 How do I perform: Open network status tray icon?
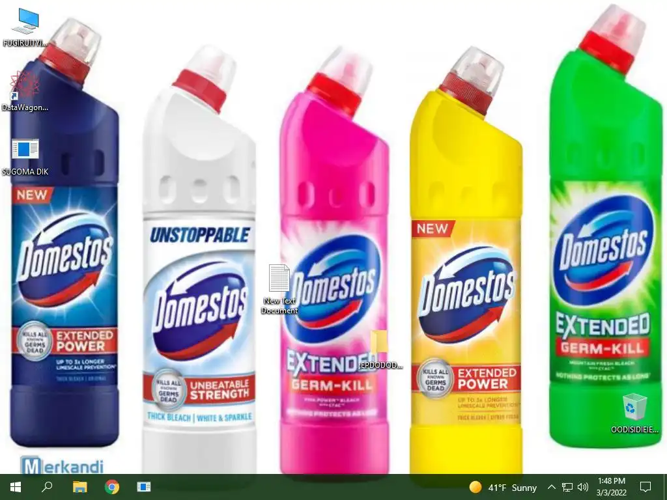pyautogui.click(x=567, y=487)
